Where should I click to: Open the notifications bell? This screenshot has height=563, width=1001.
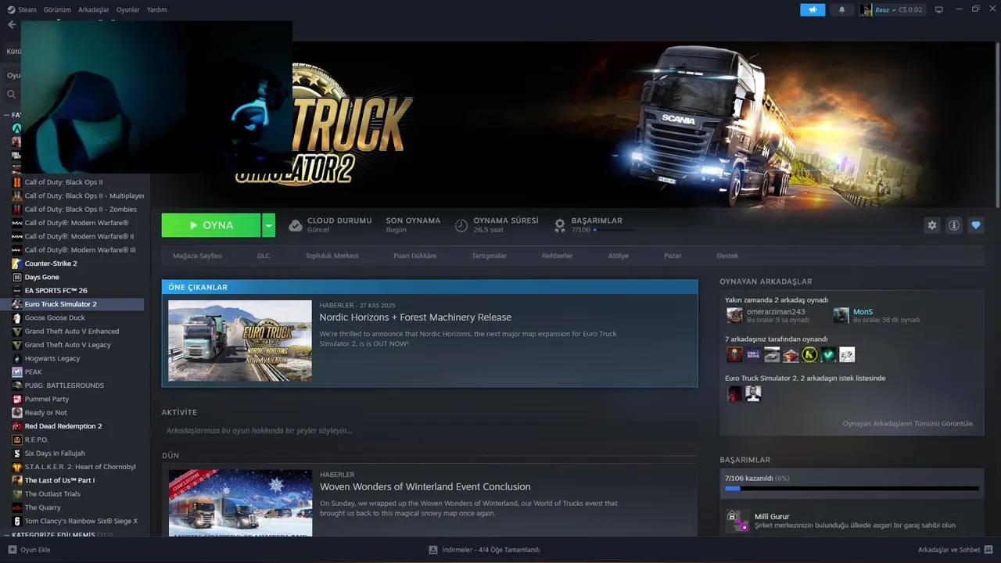coord(841,9)
